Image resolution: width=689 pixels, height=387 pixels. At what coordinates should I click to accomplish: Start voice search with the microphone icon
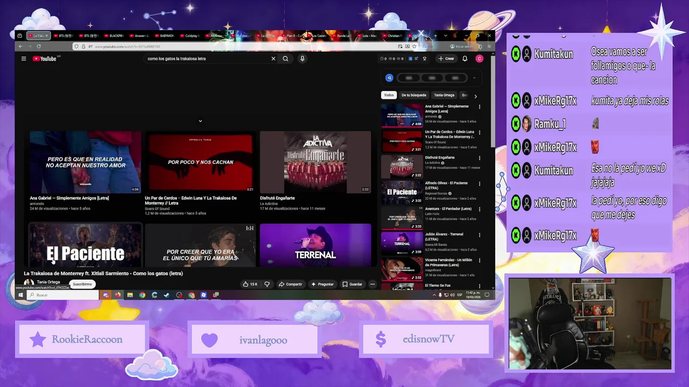point(303,59)
